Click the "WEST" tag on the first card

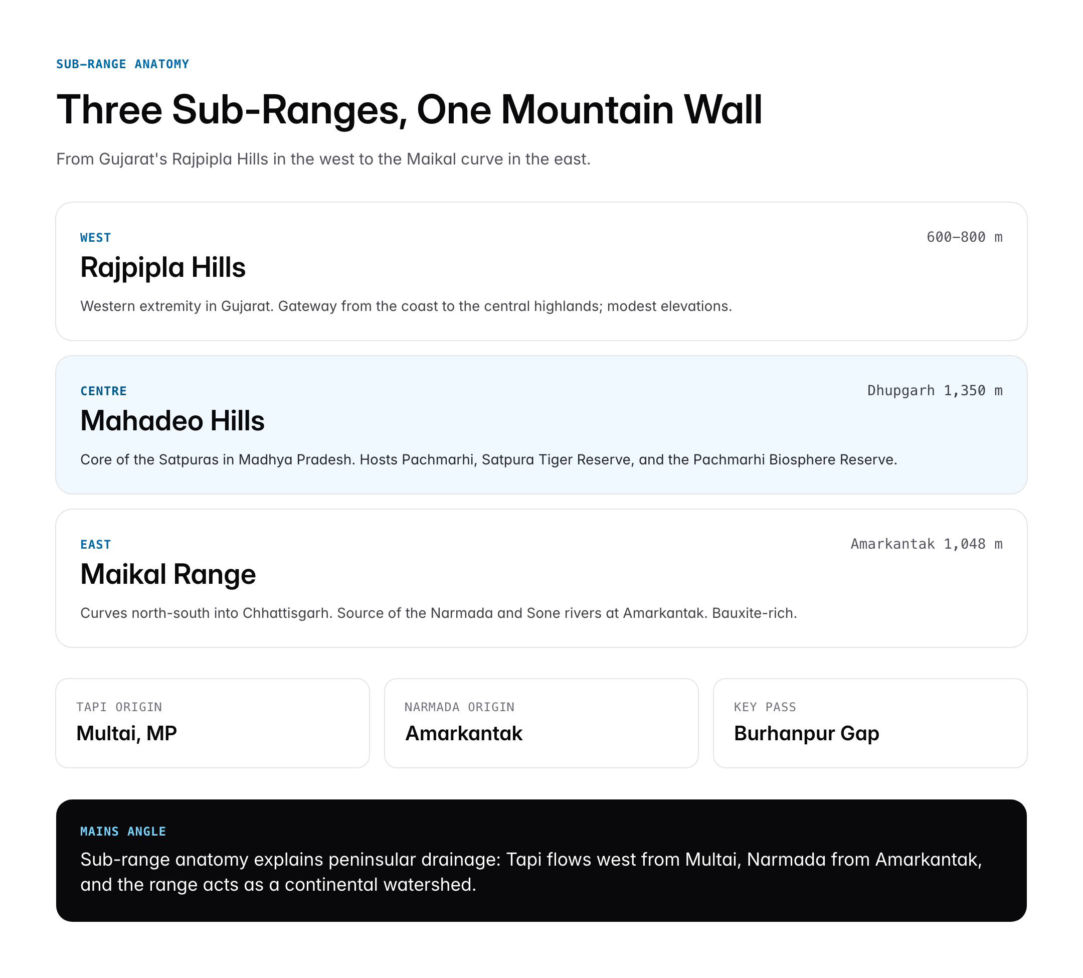[96, 238]
